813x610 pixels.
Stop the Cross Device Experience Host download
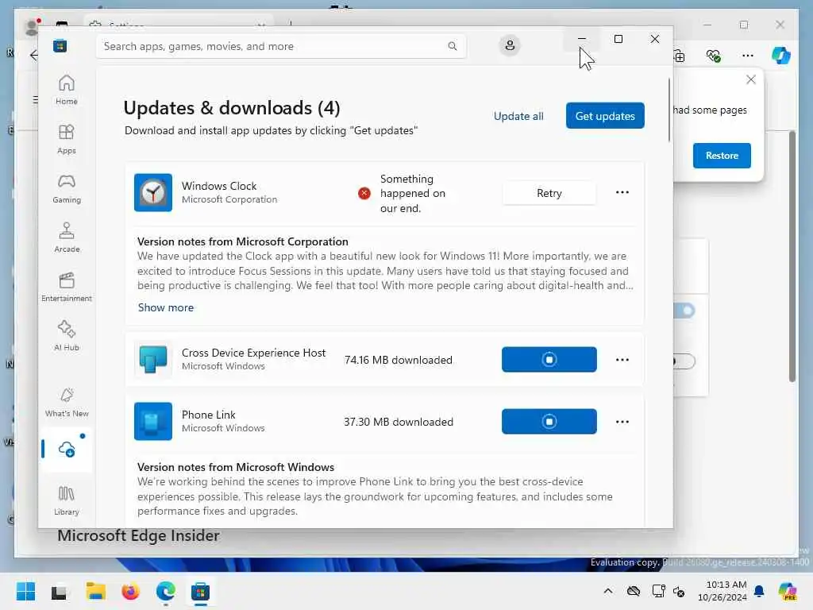coord(549,360)
